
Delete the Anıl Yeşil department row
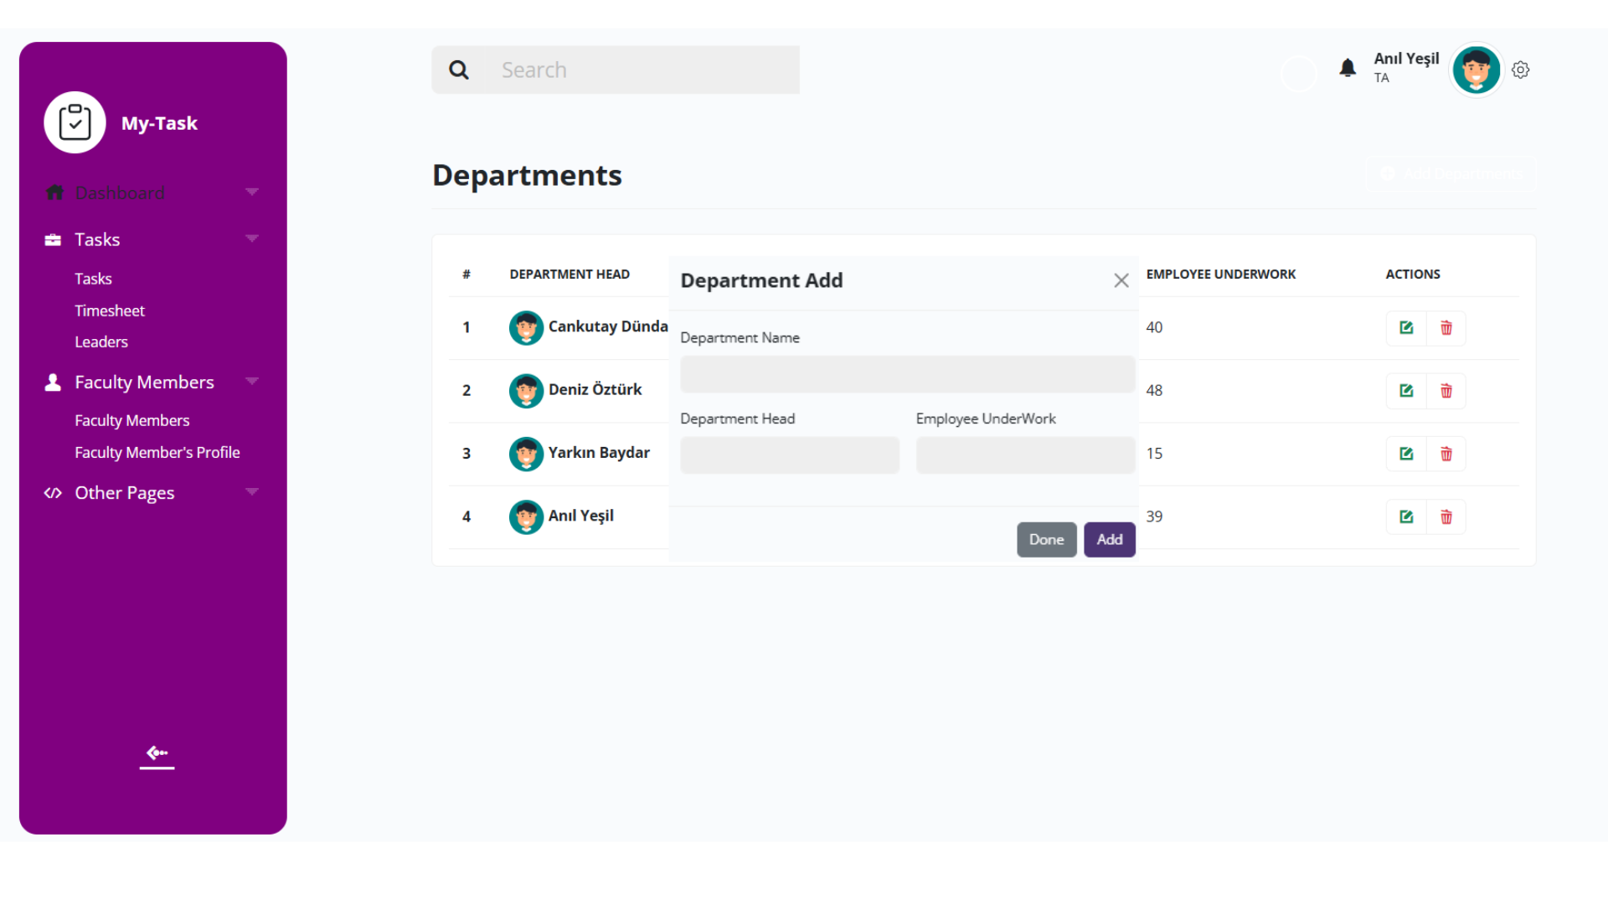point(1446,516)
